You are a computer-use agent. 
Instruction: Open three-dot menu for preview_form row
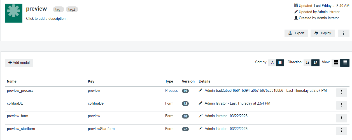click(x=342, y=118)
